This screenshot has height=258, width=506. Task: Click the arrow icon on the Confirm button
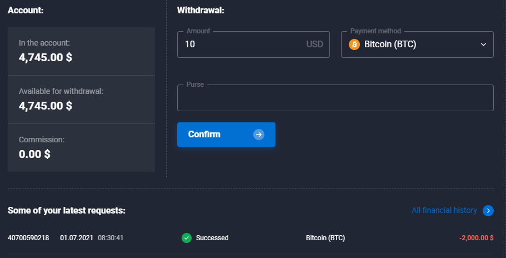tap(258, 135)
